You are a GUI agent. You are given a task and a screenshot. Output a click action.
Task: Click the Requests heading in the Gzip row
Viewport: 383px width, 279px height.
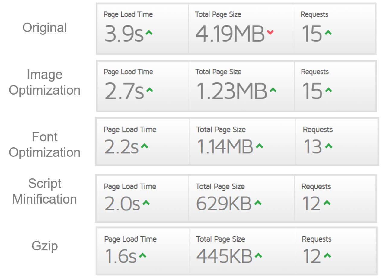[316, 239]
